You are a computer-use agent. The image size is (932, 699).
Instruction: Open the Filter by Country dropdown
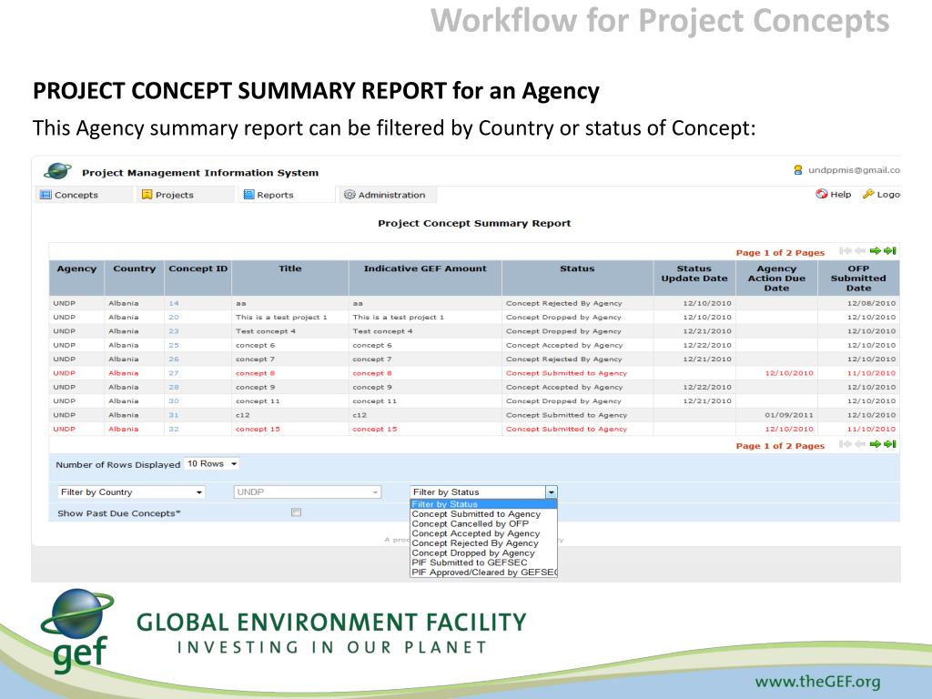(131, 492)
